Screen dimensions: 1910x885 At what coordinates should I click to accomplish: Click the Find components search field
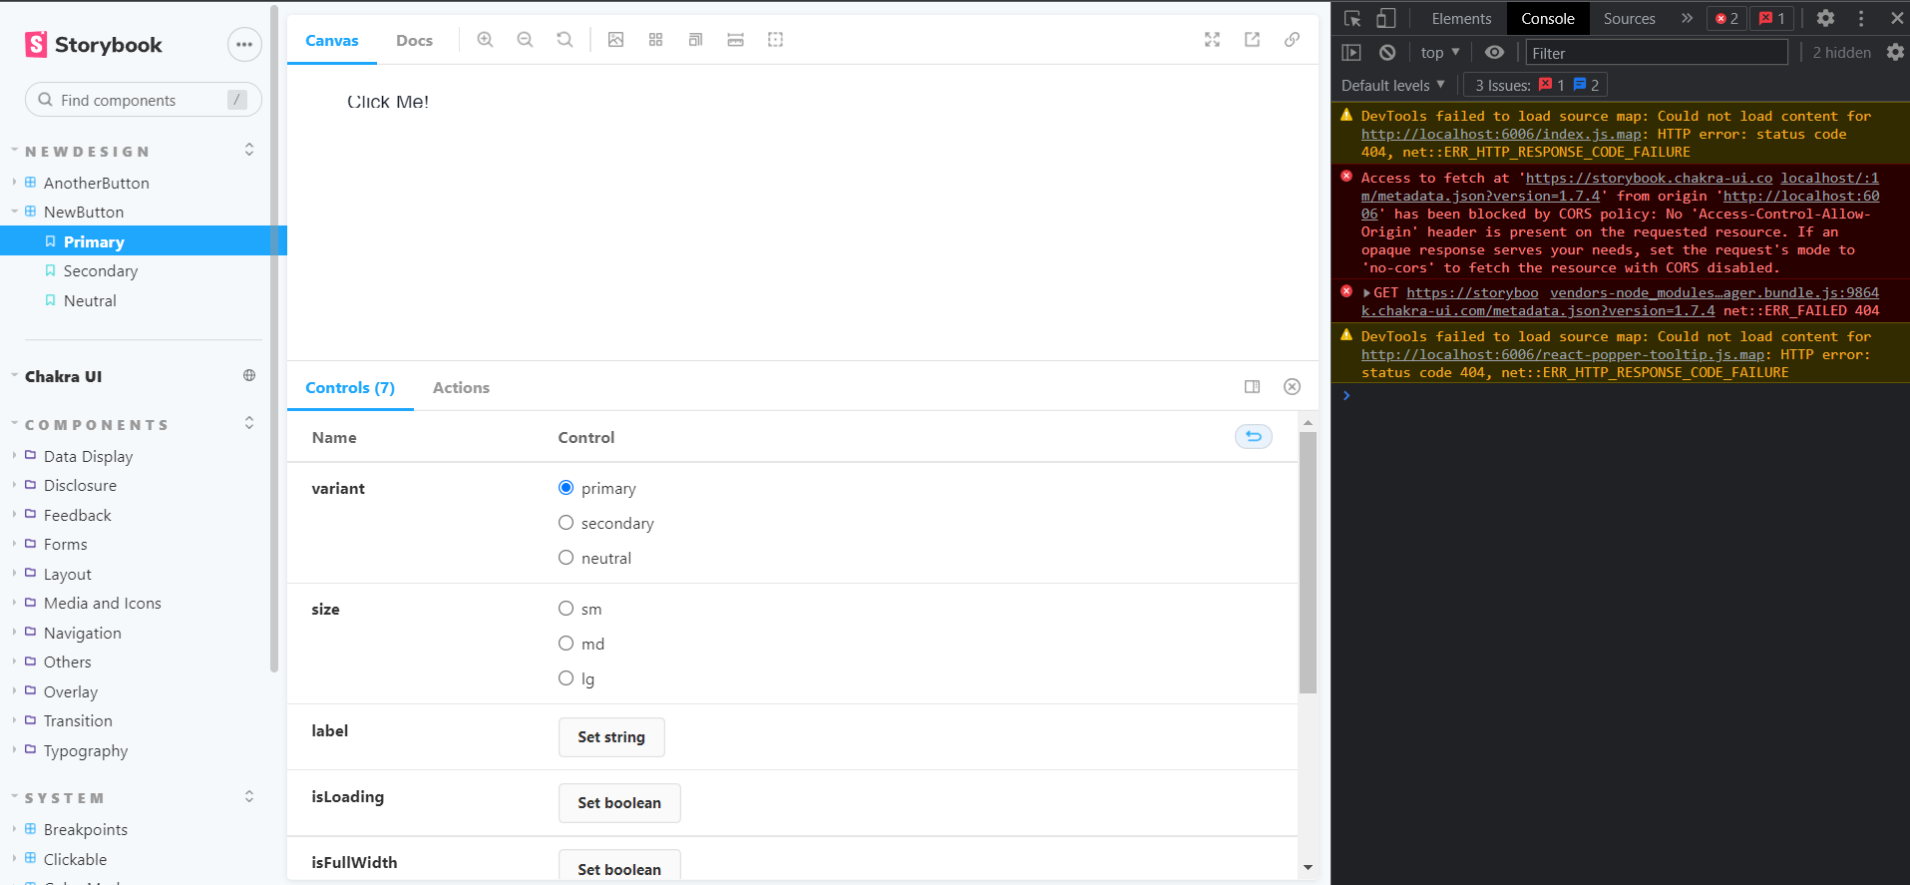click(140, 100)
